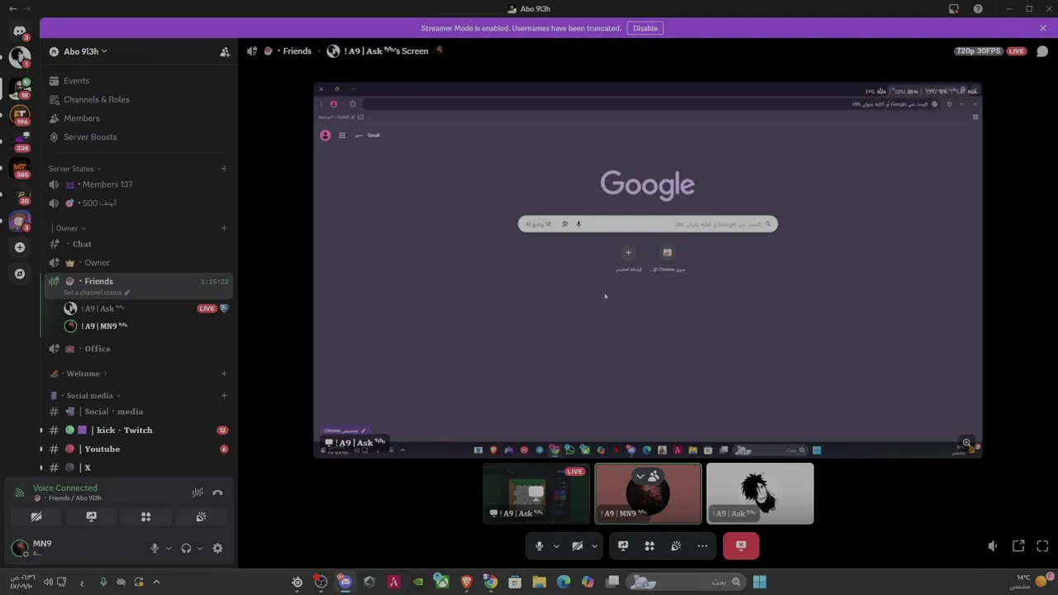1058x595 pixels.
Task: Open Chrome from the Windows taskbar
Action: [490, 582]
